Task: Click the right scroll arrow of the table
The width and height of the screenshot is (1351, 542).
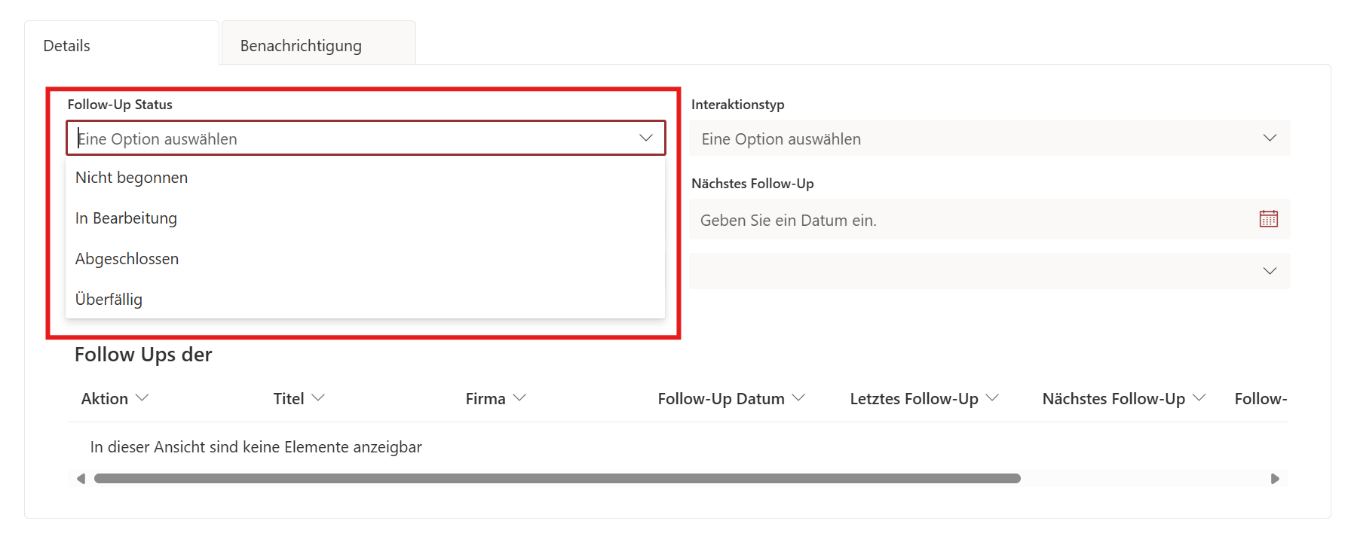Action: [x=1275, y=479]
